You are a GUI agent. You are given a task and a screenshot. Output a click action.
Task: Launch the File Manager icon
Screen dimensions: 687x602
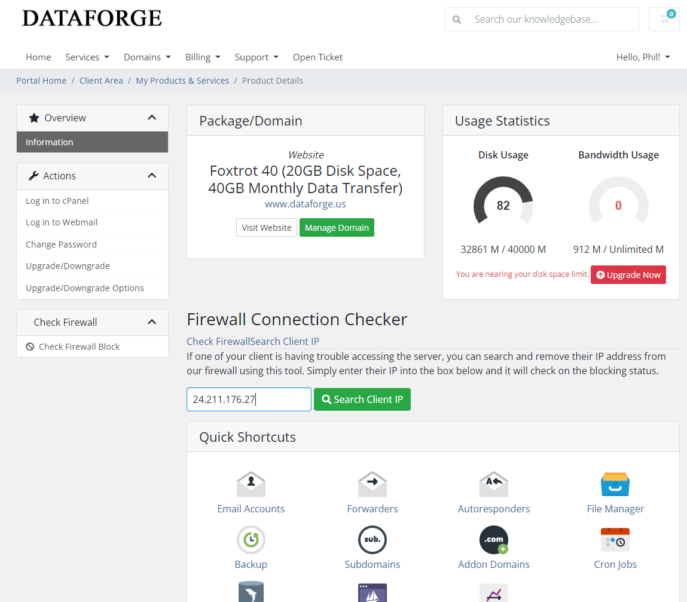615,484
